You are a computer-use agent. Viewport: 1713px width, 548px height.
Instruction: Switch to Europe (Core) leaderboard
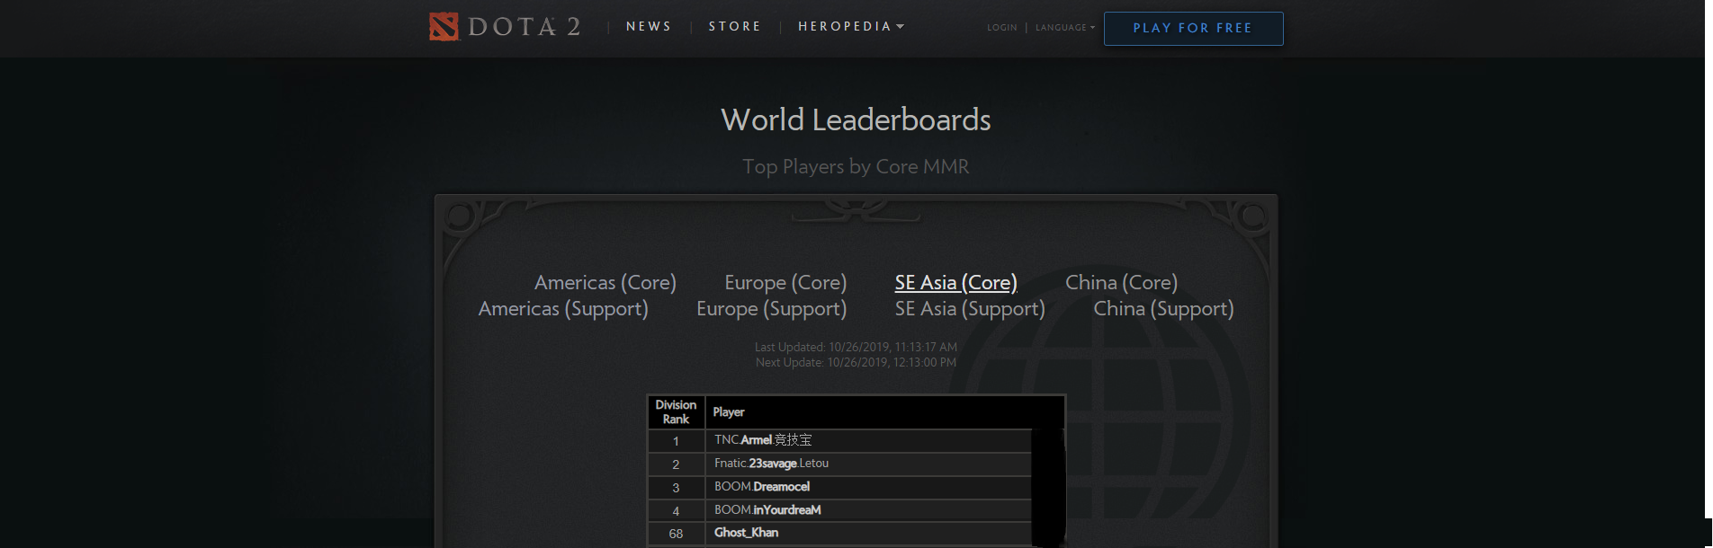(x=785, y=282)
